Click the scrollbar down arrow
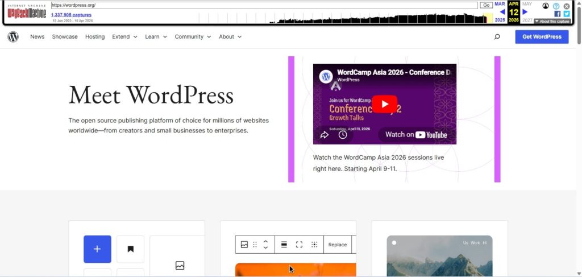Screen dimensions: 582x277 tap(579, 274)
